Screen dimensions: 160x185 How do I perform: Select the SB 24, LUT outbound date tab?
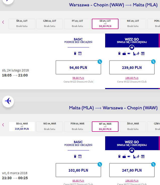105,24
